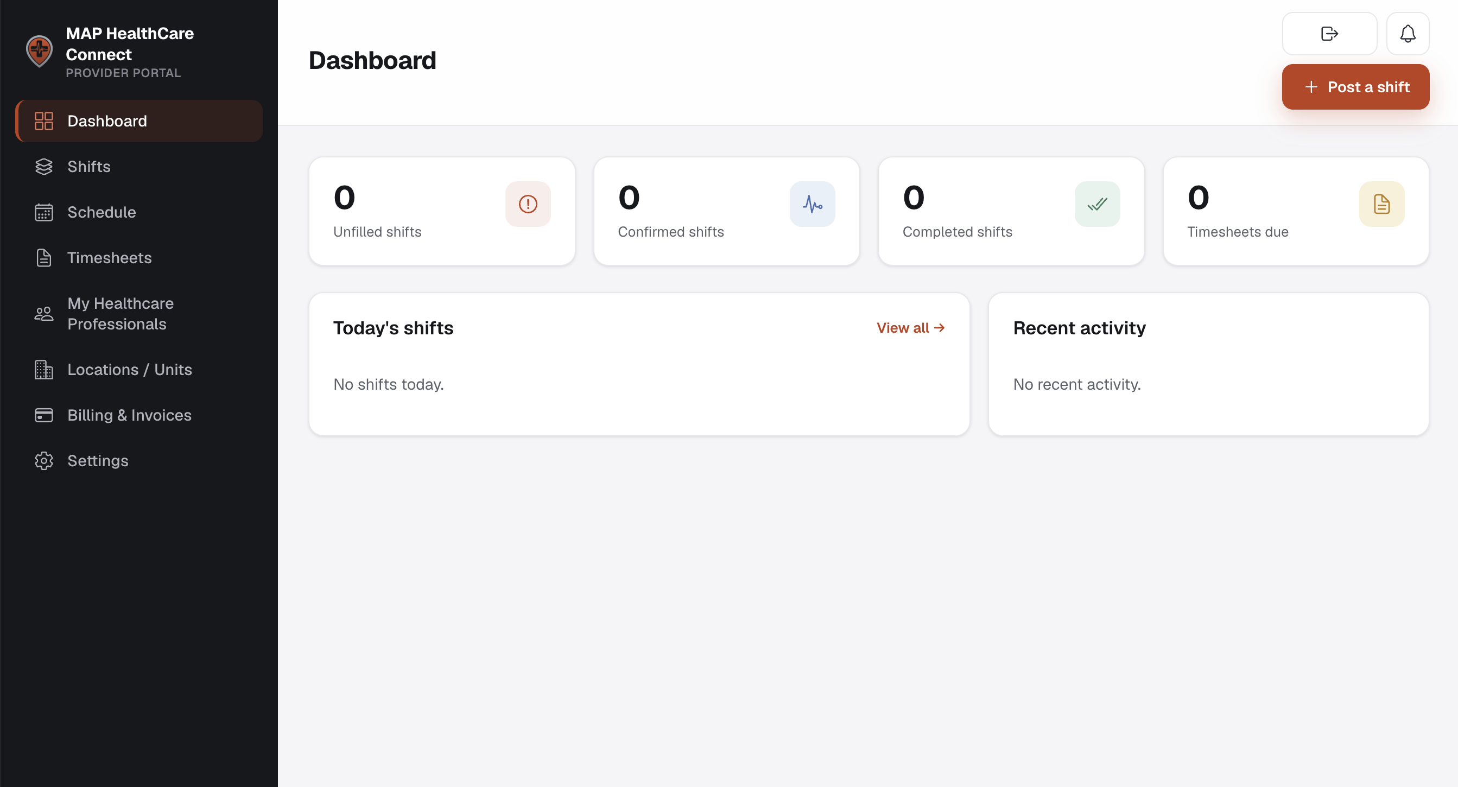Image resolution: width=1458 pixels, height=787 pixels.
Task: Click the Unfilled shifts label
Action: pos(377,232)
